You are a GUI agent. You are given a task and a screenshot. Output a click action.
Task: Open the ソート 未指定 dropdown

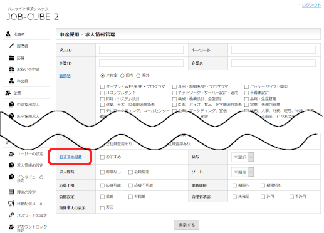pos(243,172)
